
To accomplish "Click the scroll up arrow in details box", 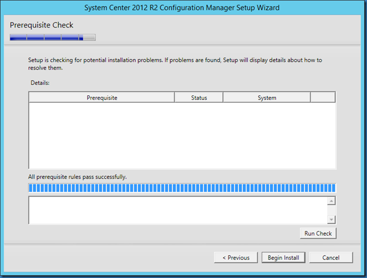I will [331, 201].
